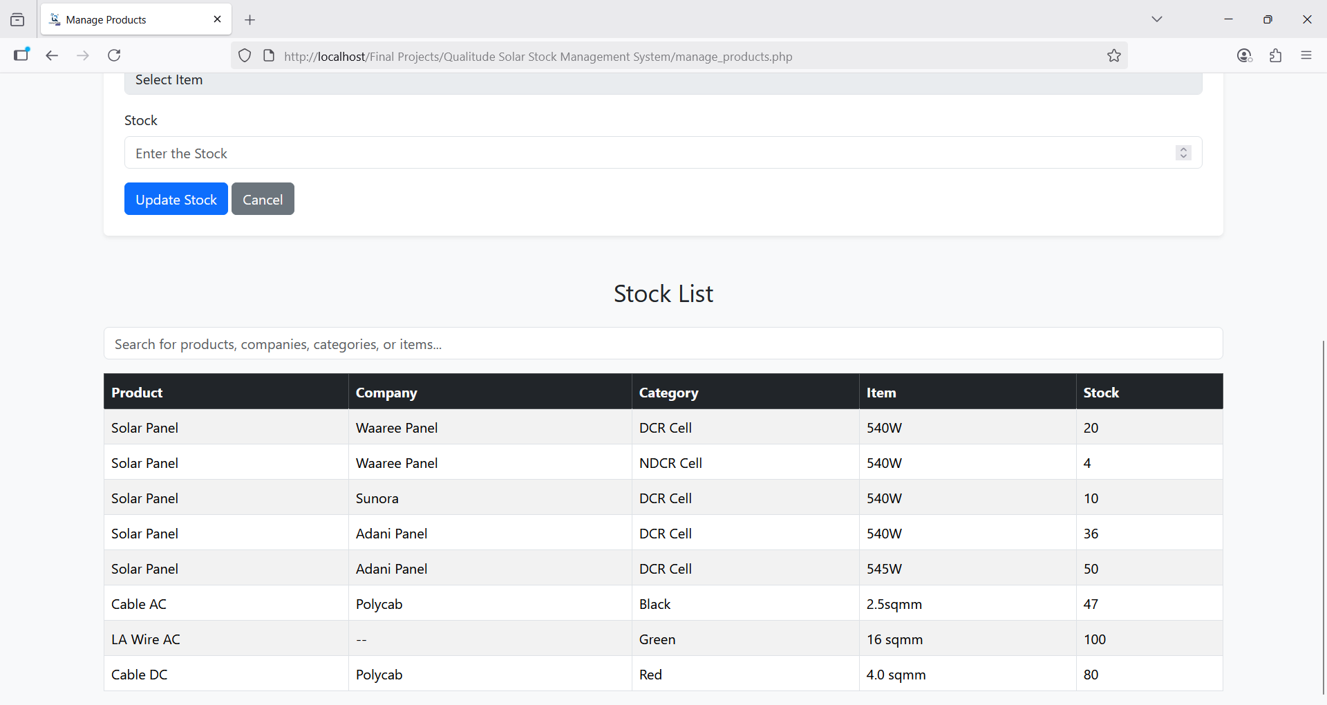Open a new tab with plus button

tap(250, 20)
